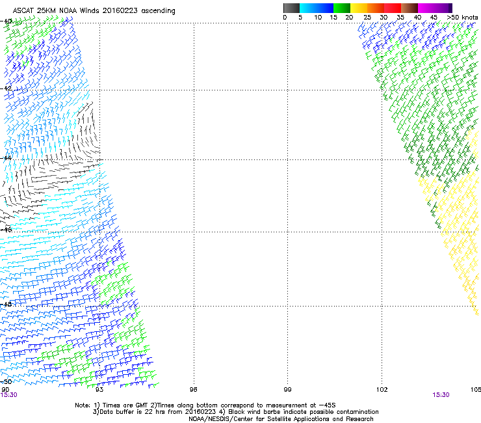
Task: Click the gray 0-5 knots color segment
Action: tap(291, 8)
